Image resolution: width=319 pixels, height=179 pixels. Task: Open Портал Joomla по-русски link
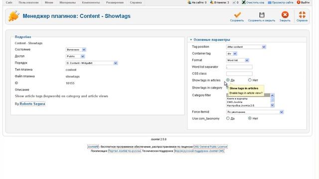125,151
